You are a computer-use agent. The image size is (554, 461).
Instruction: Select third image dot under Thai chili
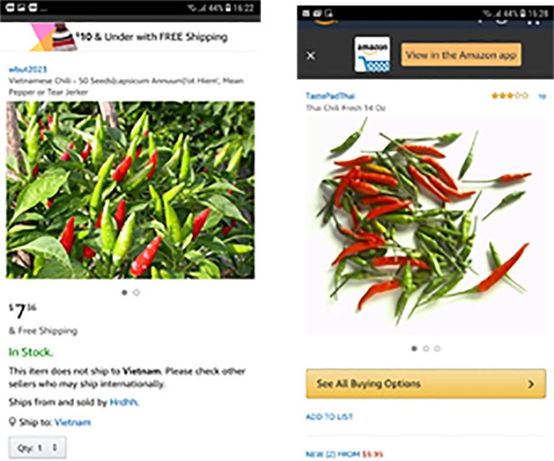(437, 348)
